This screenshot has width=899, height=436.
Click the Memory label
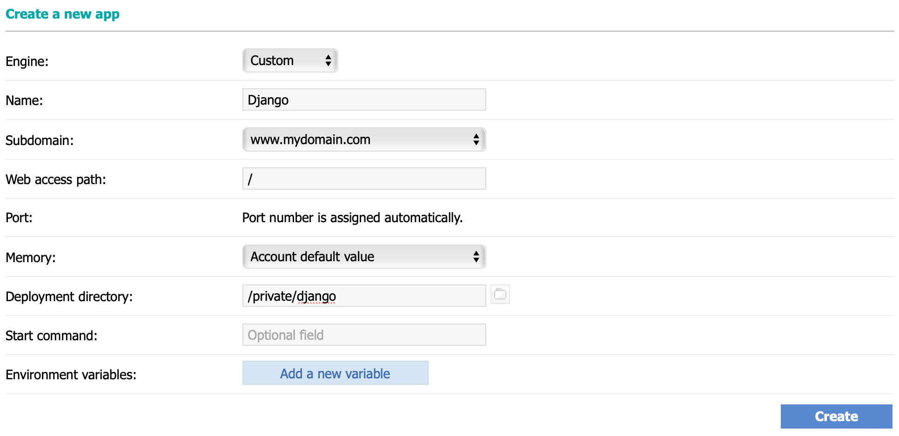(x=31, y=258)
